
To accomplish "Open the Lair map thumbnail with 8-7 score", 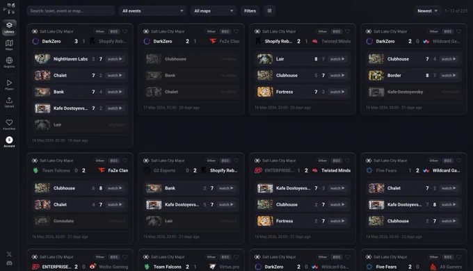I will (x=265, y=59).
